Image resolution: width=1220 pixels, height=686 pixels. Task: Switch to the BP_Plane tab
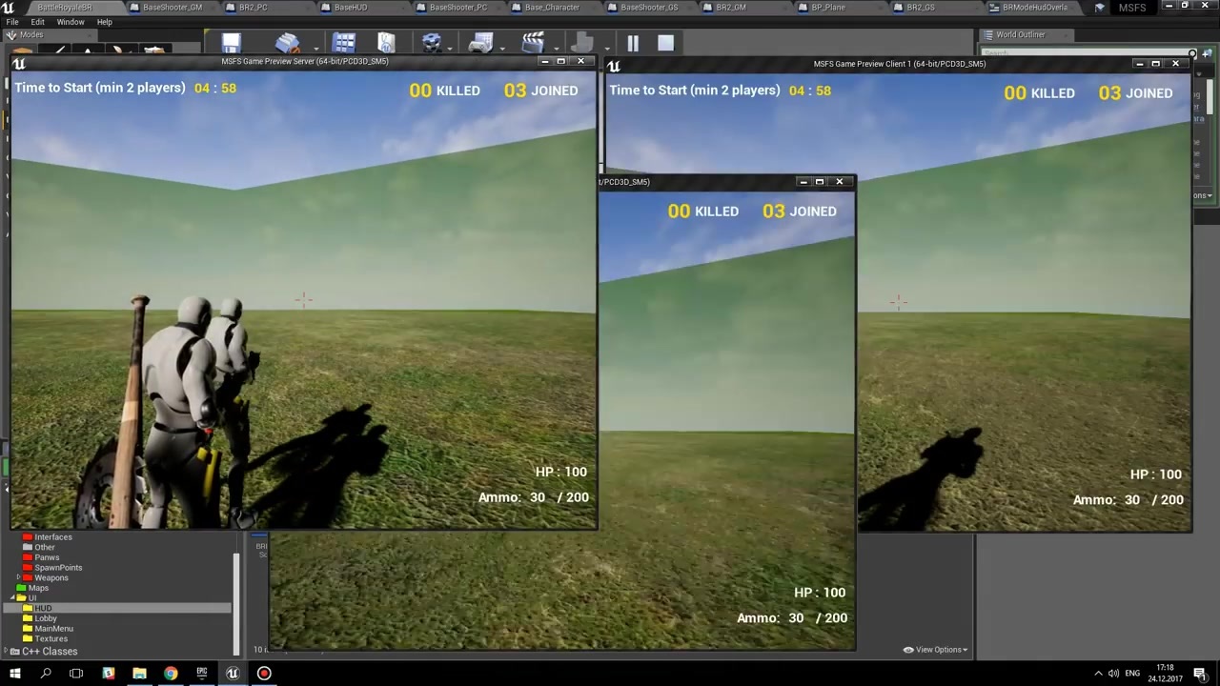coord(826,8)
